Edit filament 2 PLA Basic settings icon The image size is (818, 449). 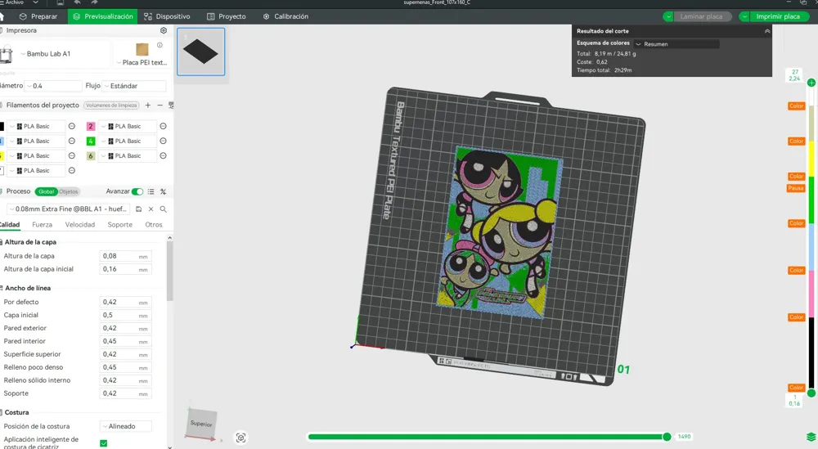[163, 126]
